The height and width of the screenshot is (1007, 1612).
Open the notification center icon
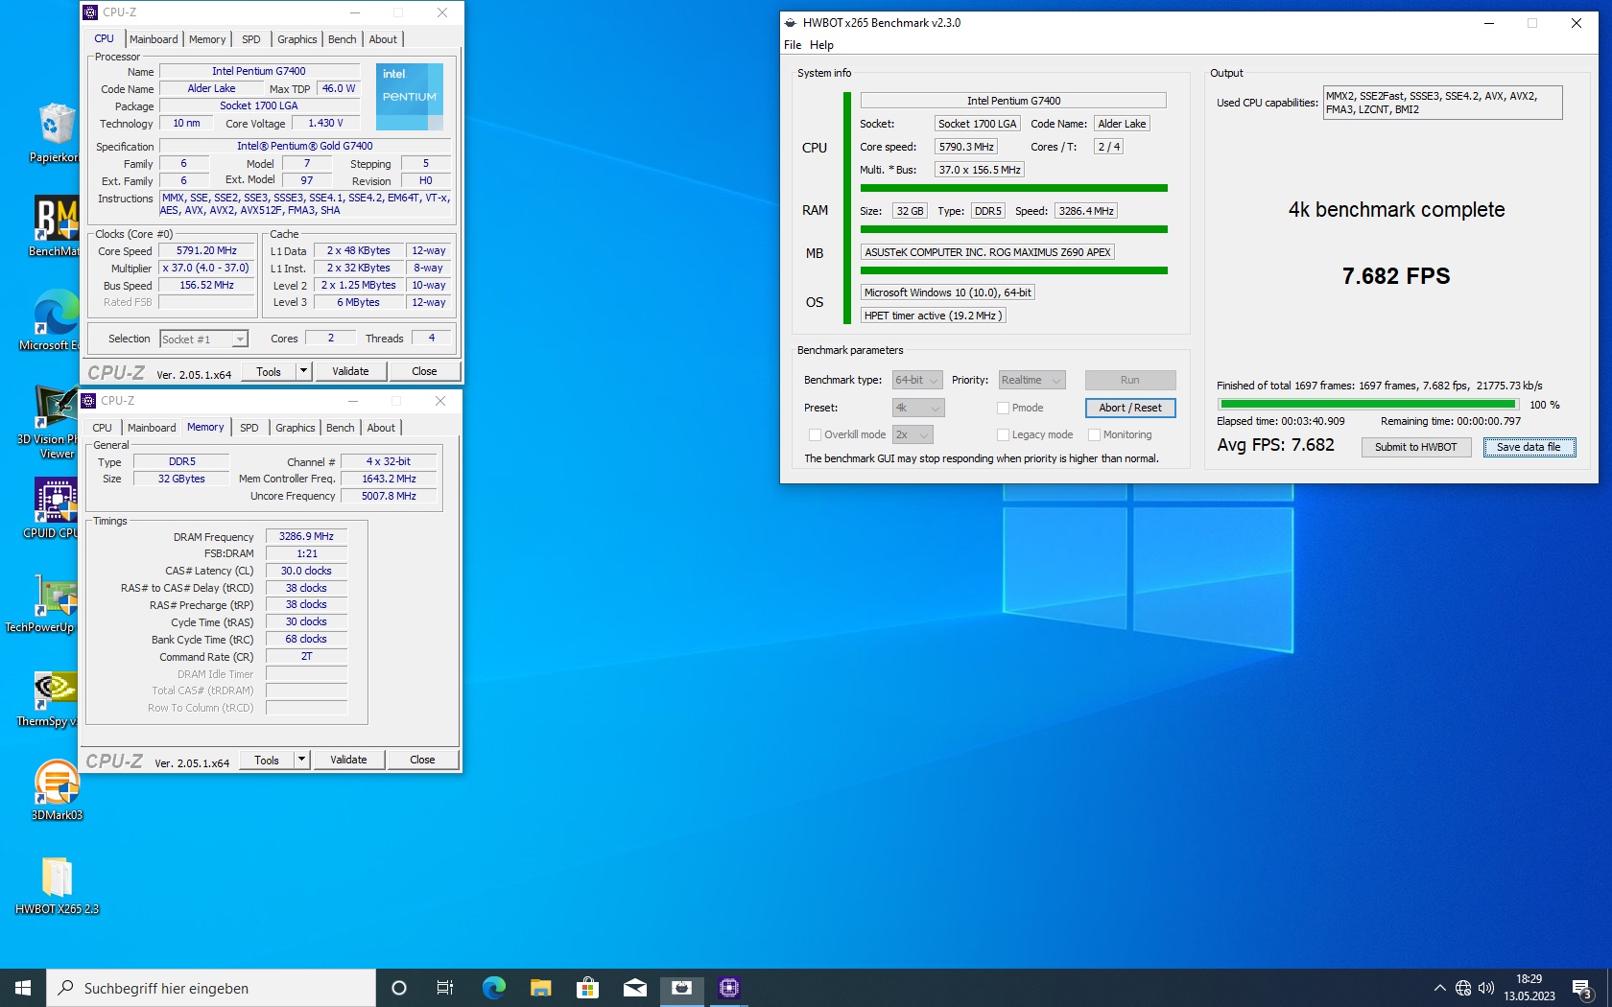pyautogui.click(x=1583, y=988)
